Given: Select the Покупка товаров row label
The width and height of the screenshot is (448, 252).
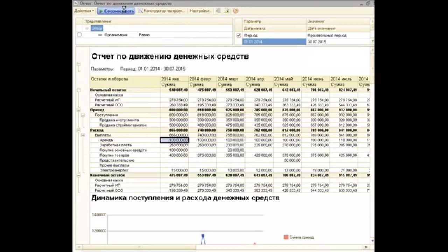Looking at the screenshot, I should point(114,155).
